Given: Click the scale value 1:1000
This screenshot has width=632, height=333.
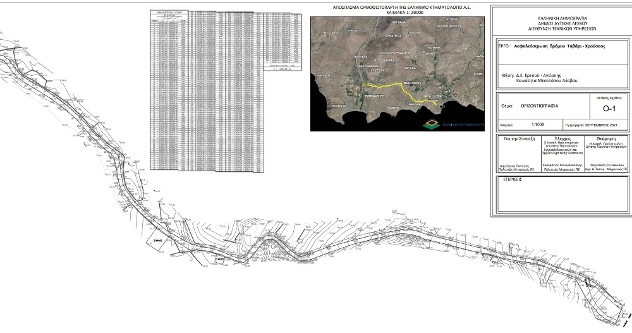Looking at the screenshot, I should [538, 125].
